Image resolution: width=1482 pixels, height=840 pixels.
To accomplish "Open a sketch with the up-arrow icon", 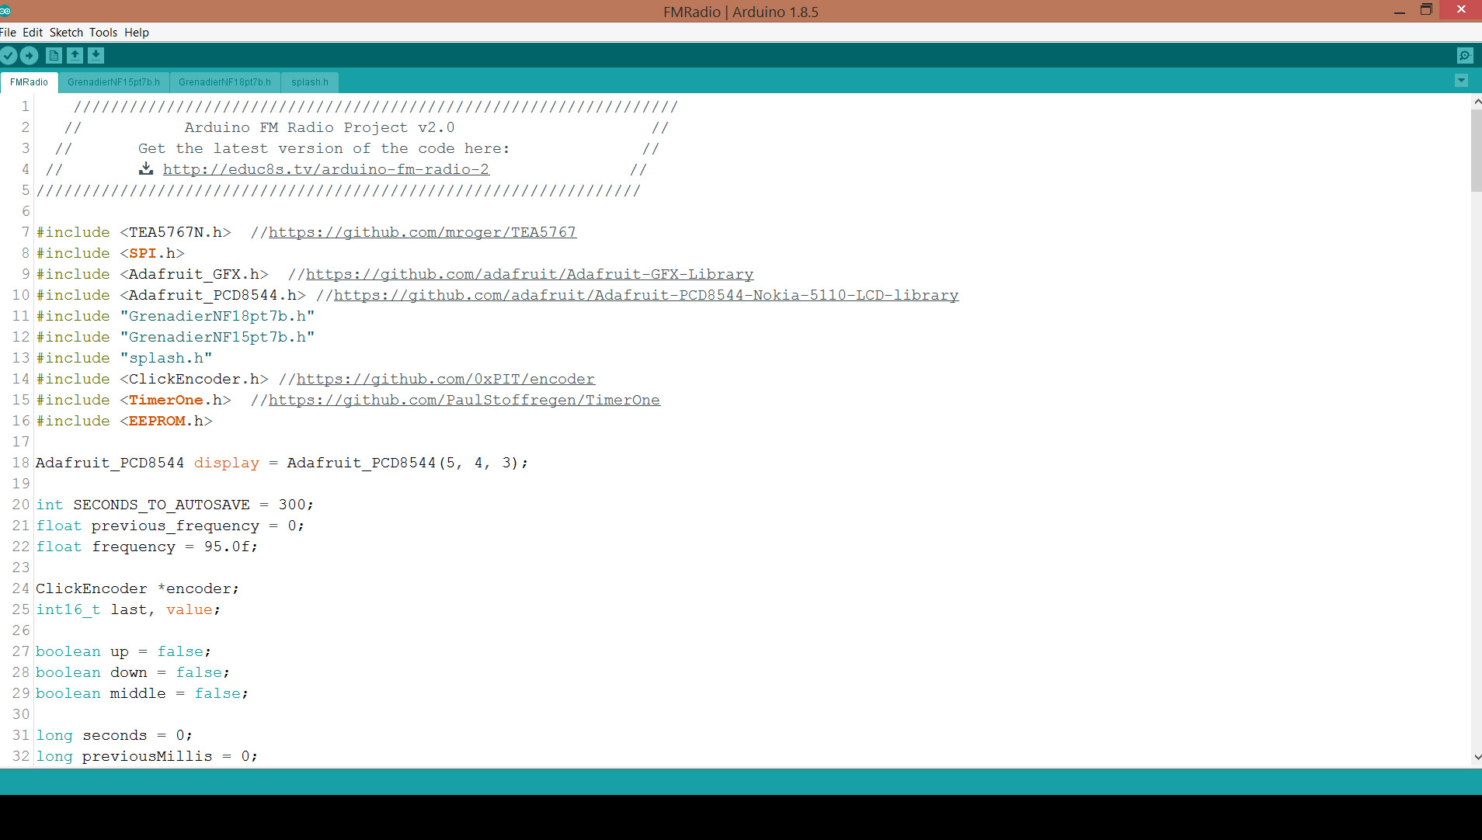I will click(75, 55).
